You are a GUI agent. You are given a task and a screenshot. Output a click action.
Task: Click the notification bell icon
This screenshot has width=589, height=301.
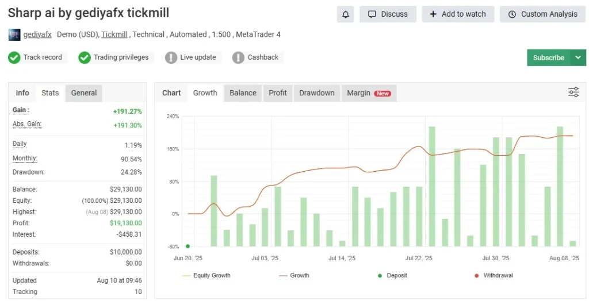[x=345, y=14]
